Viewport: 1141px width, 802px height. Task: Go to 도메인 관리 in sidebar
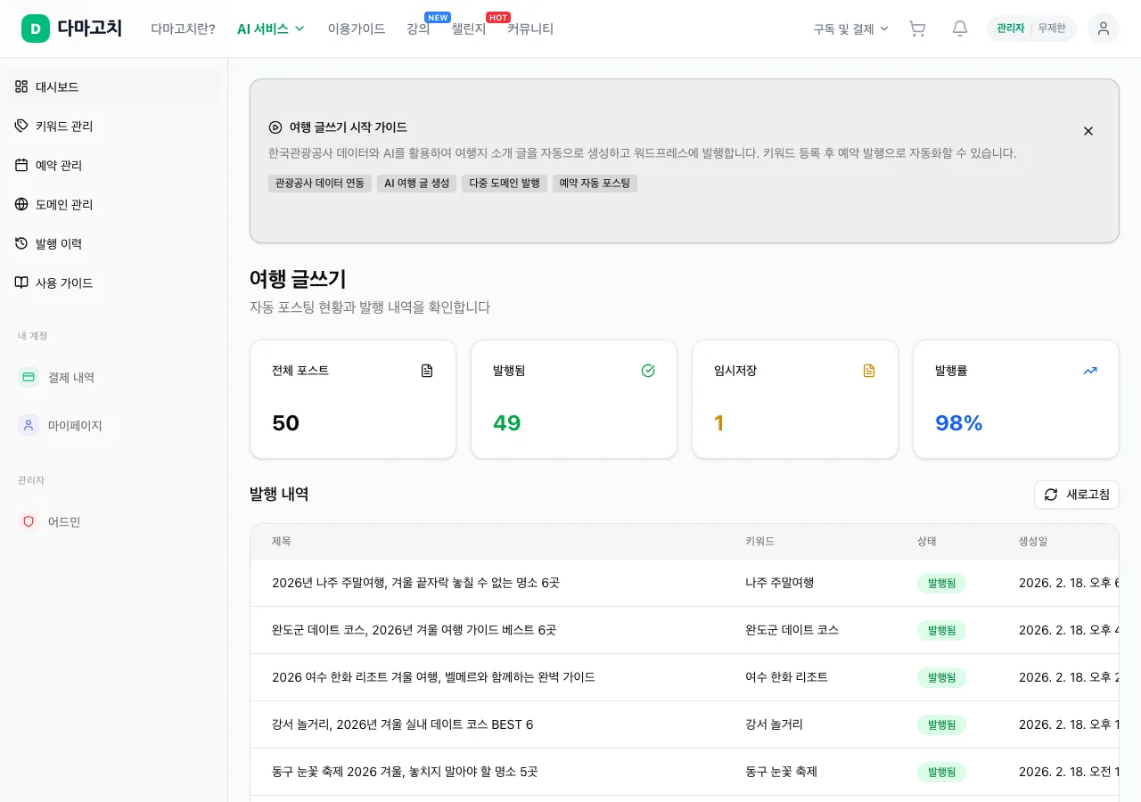point(114,204)
